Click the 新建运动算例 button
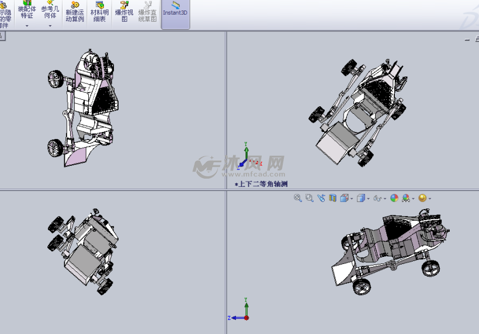This screenshot has width=479, height=334. click(x=74, y=13)
